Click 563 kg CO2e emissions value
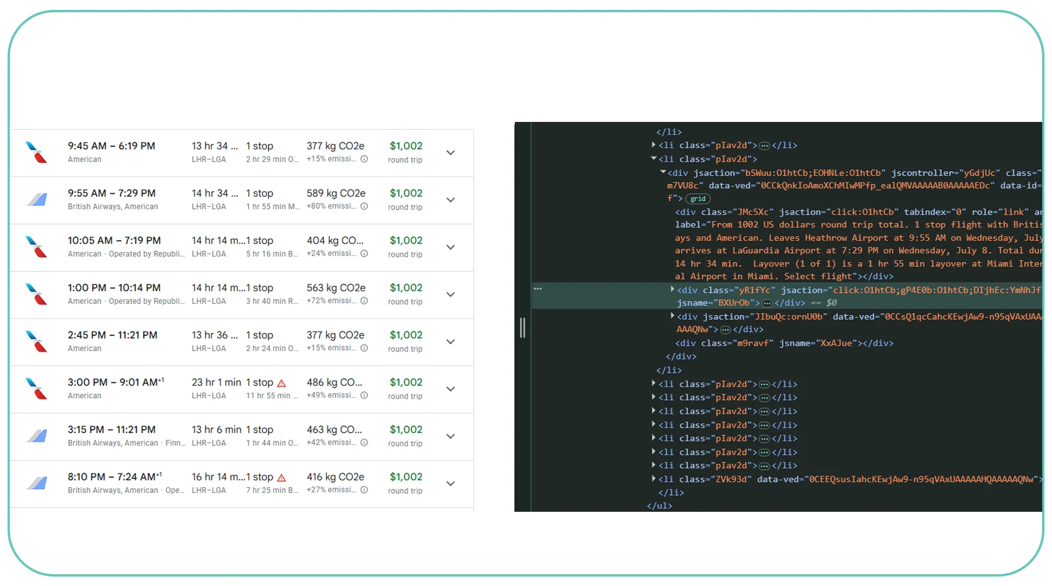The height and width of the screenshot is (586, 1052). [x=336, y=288]
